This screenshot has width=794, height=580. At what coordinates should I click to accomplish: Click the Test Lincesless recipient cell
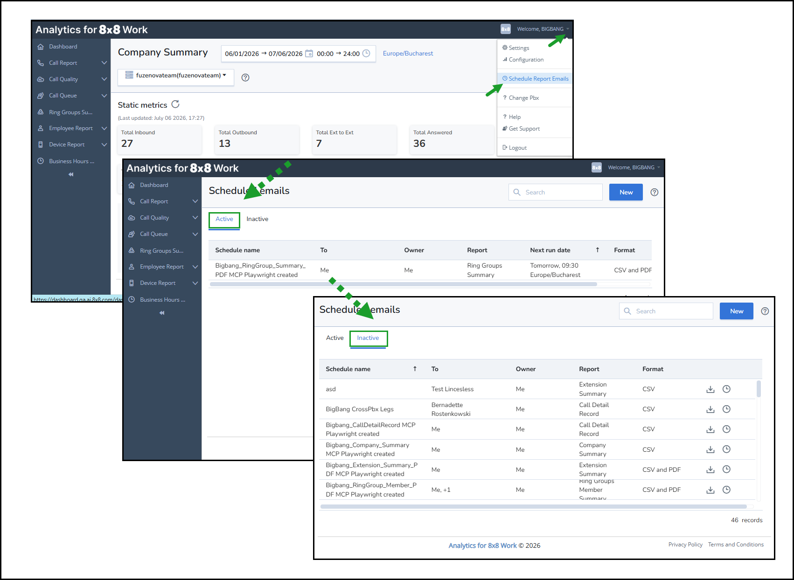[452, 389]
